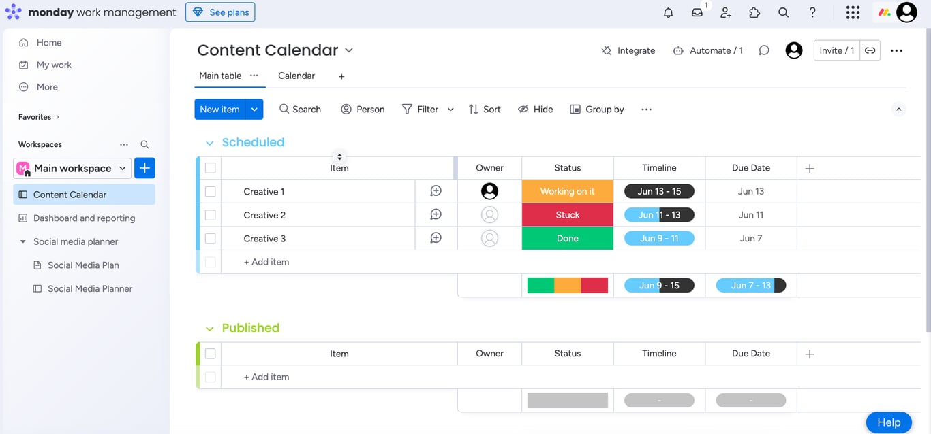Screen dimensions: 931x434
Task: Open the notifications bell
Action: click(668, 12)
